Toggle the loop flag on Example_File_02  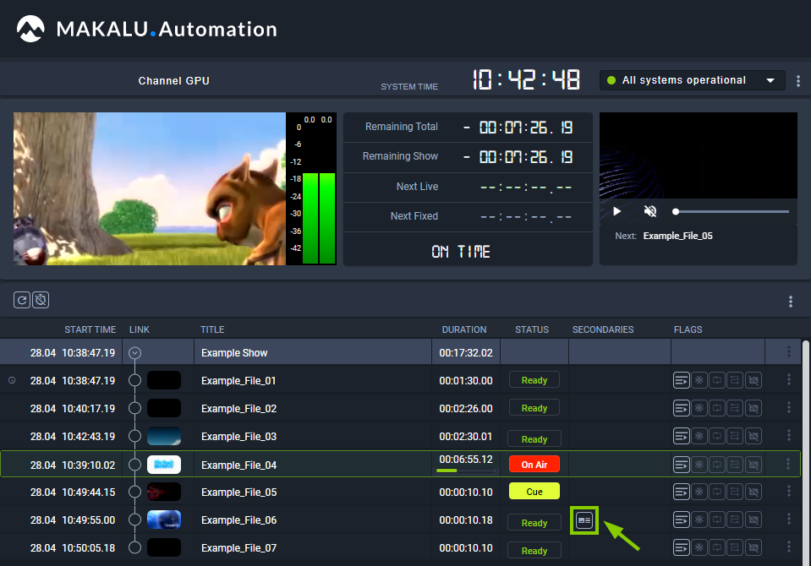[717, 408]
